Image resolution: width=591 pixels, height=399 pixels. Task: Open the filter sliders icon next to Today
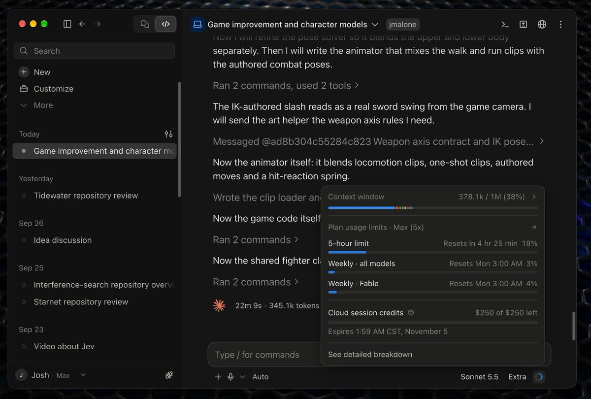[168, 134]
